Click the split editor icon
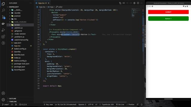This screenshot has width=191, height=107. 138,3
